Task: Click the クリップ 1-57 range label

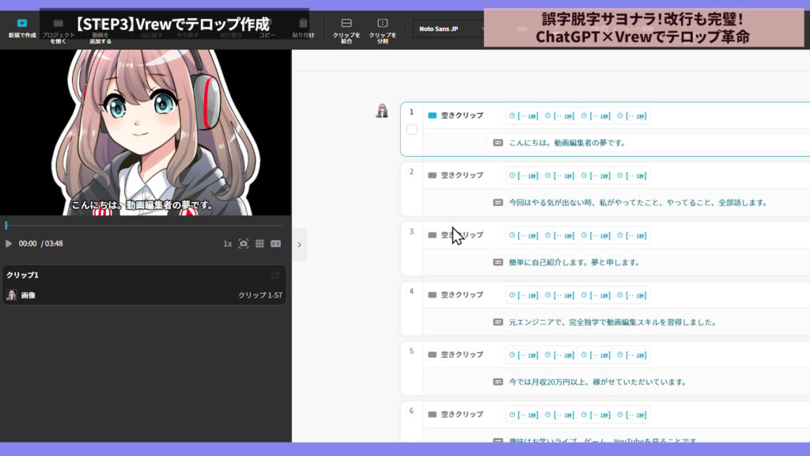Action: click(x=259, y=295)
